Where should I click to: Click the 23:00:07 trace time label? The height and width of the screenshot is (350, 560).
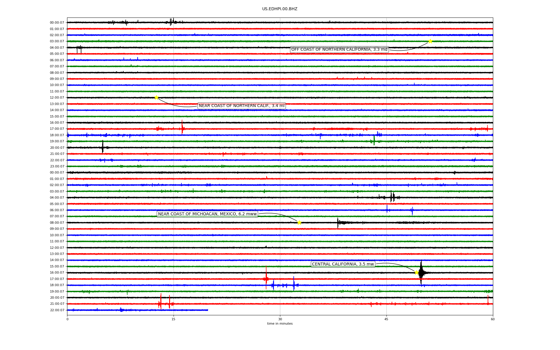coord(57,167)
